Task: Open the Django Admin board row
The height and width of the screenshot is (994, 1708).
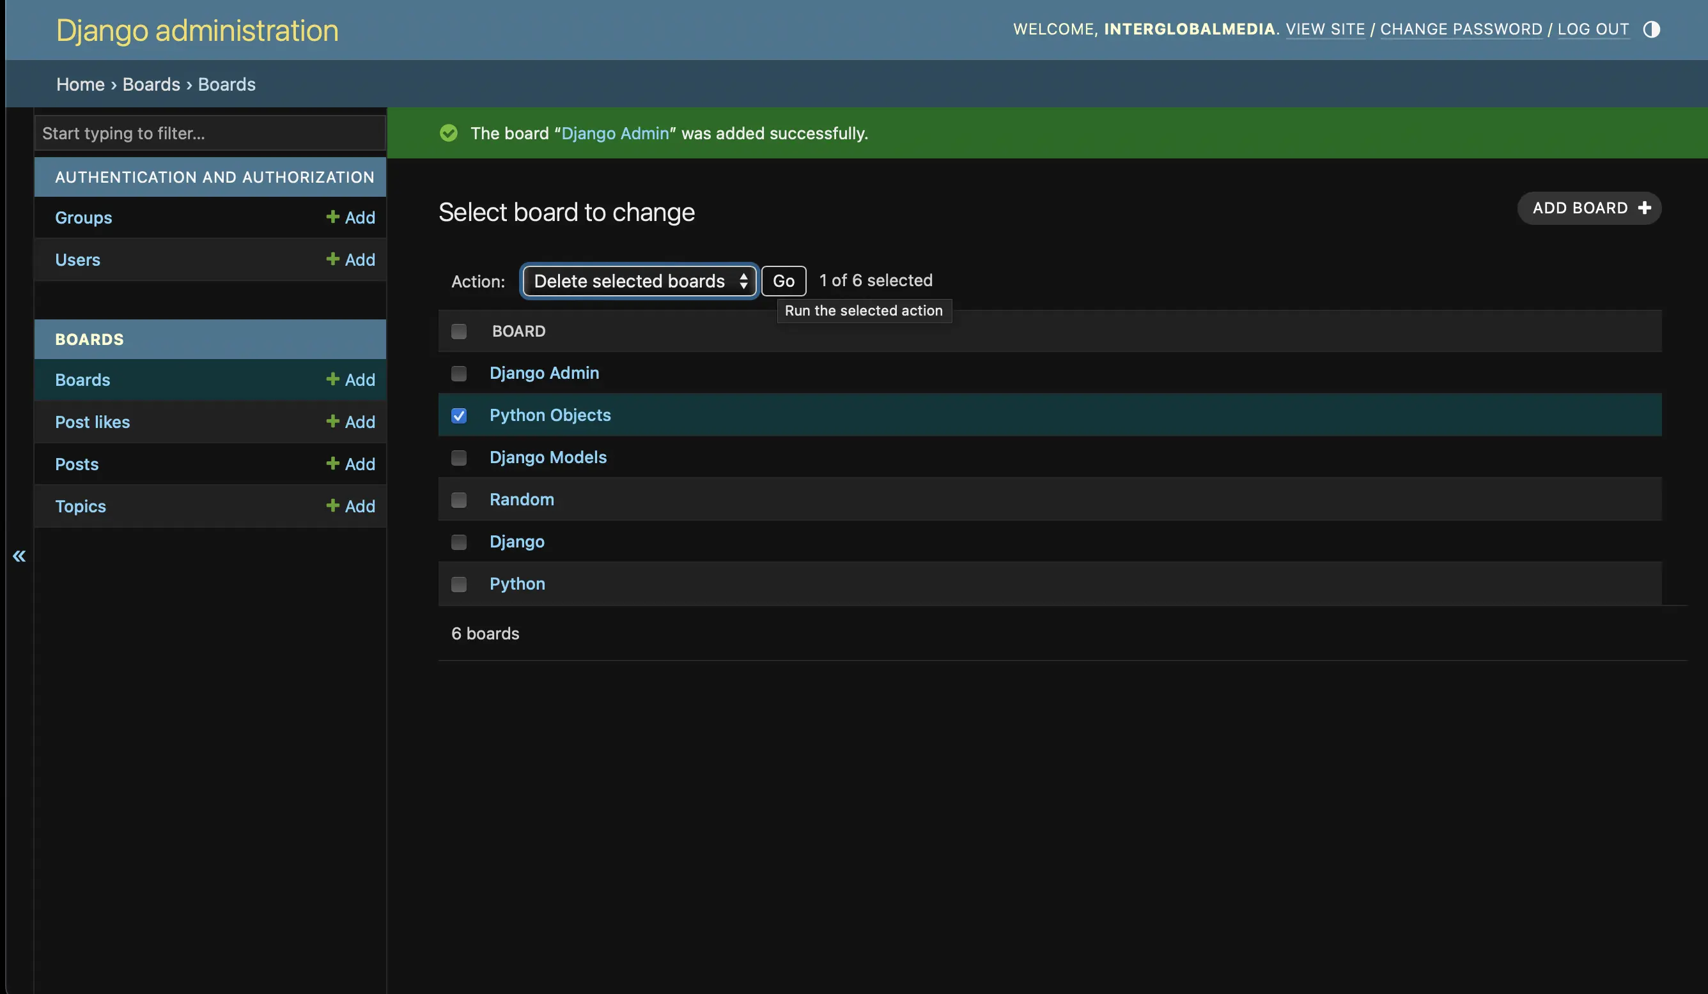Action: point(544,372)
